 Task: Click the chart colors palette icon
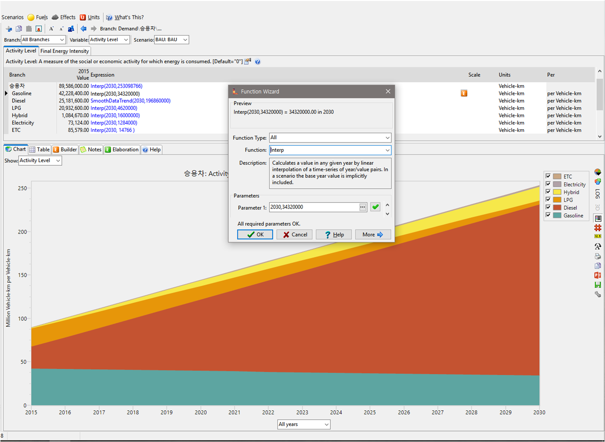(598, 182)
